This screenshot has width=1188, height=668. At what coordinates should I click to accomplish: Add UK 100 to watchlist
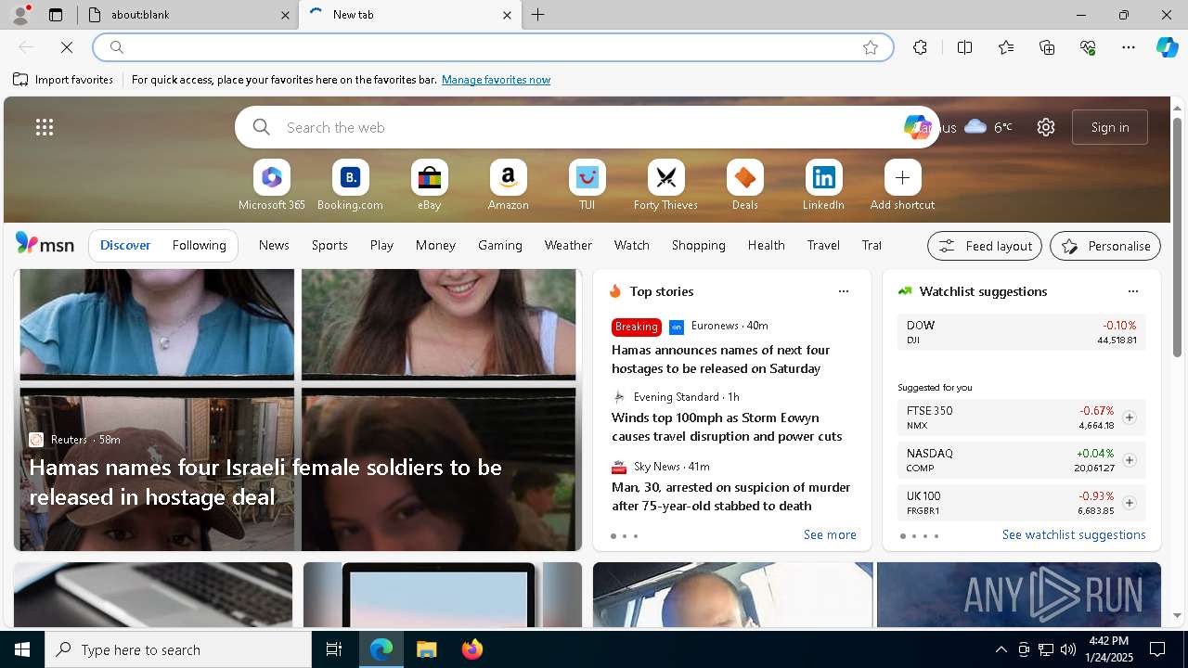tap(1129, 503)
